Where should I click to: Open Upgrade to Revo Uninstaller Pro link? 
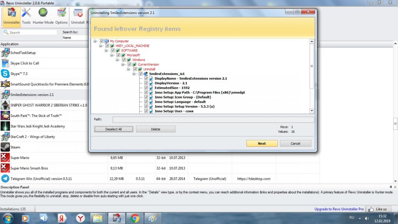coord(339,209)
